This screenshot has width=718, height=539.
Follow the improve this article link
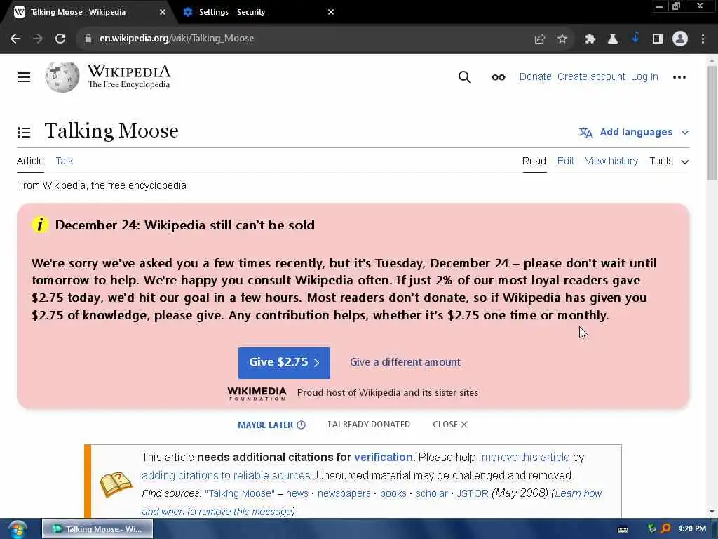coord(524,457)
